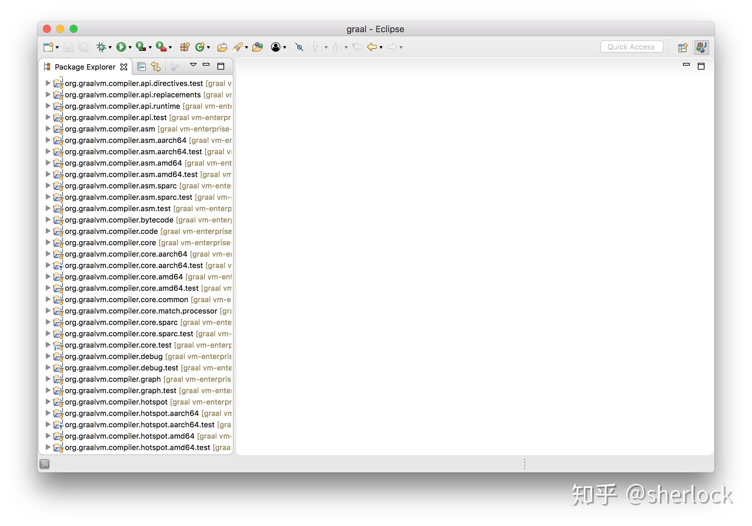752x526 pixels.
Task: Open the Java perspective
Action: tap(701, 47)
